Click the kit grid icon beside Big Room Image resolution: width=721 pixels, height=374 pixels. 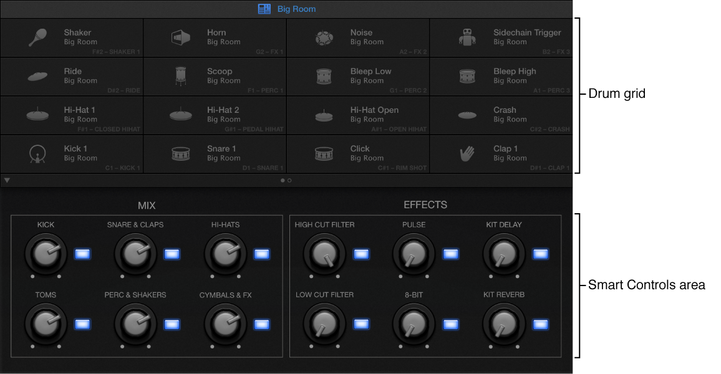click(x=264, y=8)
